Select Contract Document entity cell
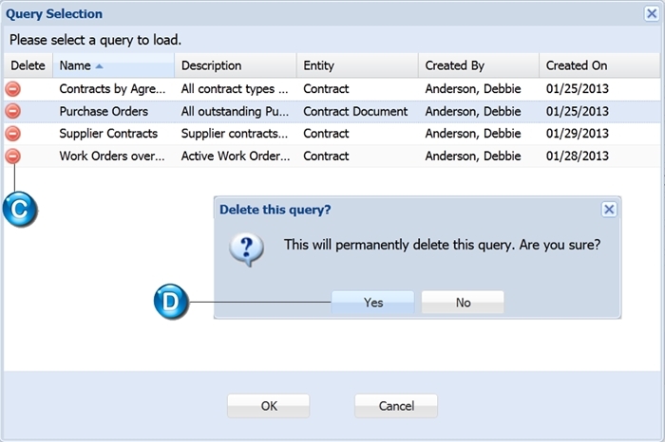This screenshot has width=665, height=442. click(355, 111)
